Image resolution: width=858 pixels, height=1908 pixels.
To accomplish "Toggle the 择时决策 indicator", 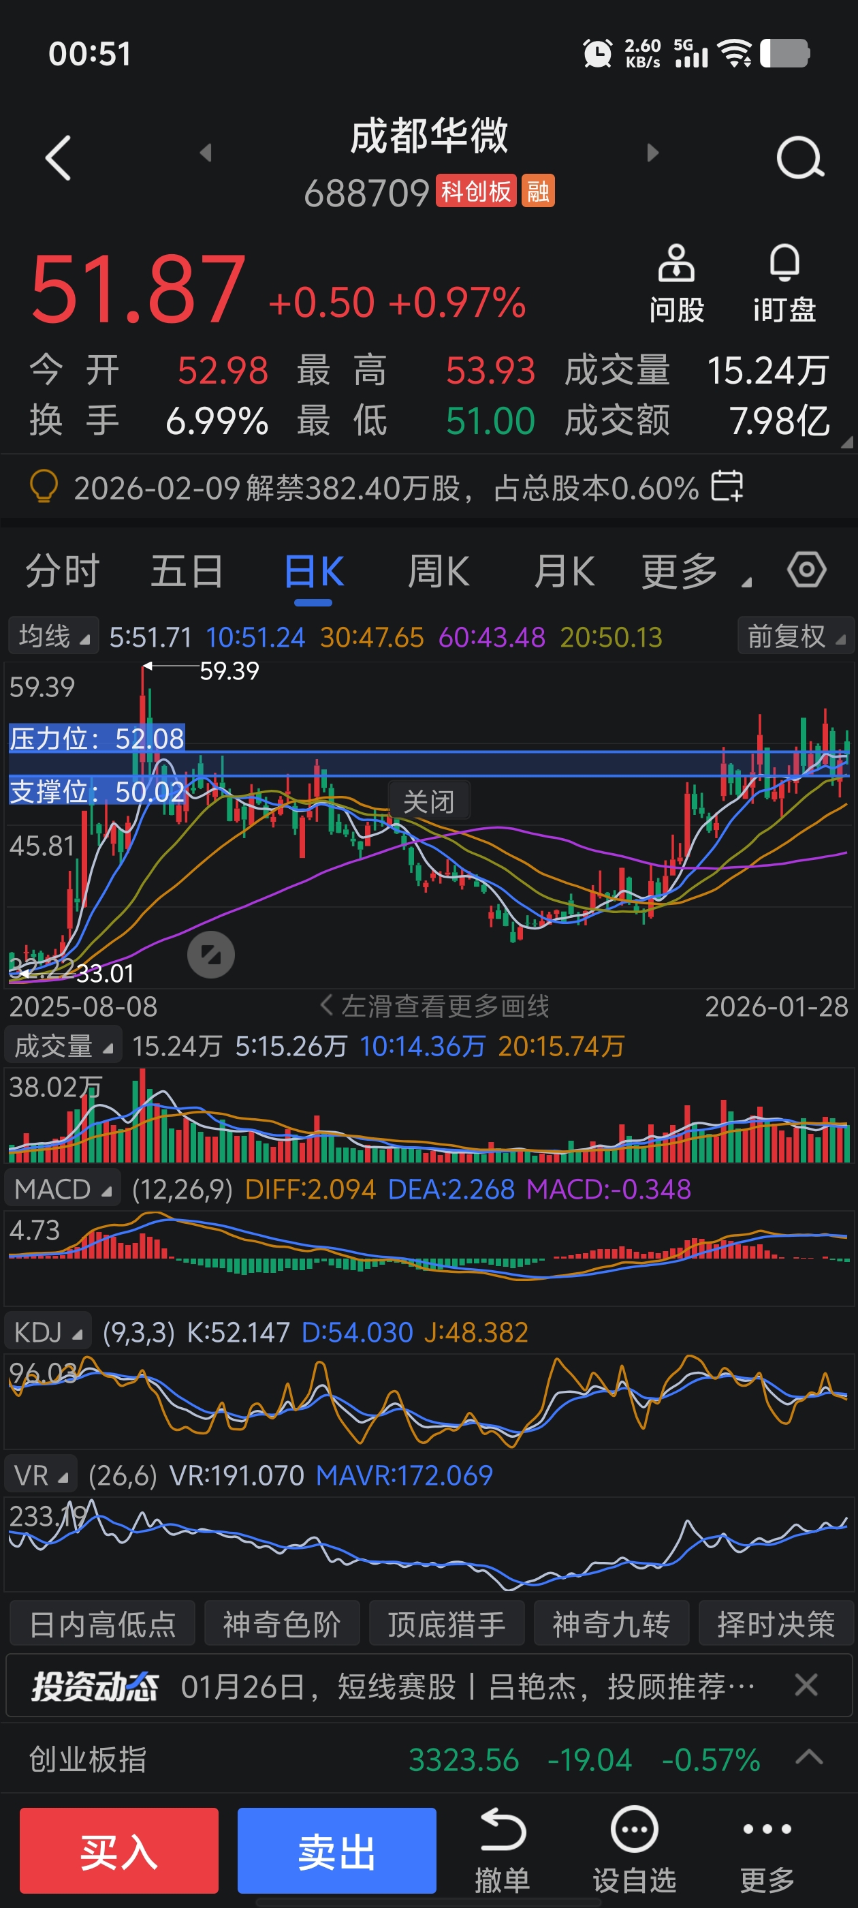I will pos(776,1624).
